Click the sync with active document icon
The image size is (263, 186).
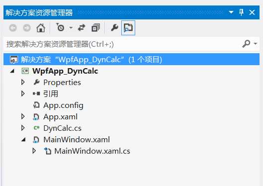(82, 28)
